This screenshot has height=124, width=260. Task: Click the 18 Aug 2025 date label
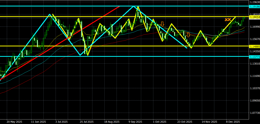[x=112, y=121]
